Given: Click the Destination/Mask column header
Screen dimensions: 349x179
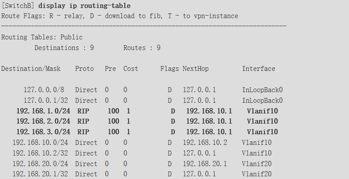Looking at the screenshot, I should click(34, 69).
